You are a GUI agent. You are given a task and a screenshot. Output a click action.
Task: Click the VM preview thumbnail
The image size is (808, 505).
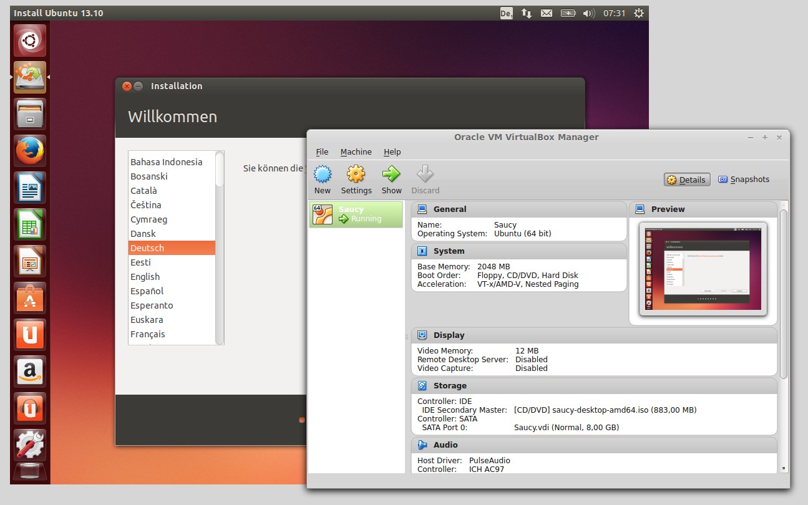coord(703,269)
